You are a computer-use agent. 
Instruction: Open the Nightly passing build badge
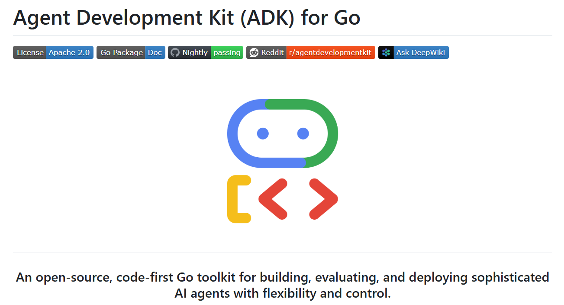point(206,52)
